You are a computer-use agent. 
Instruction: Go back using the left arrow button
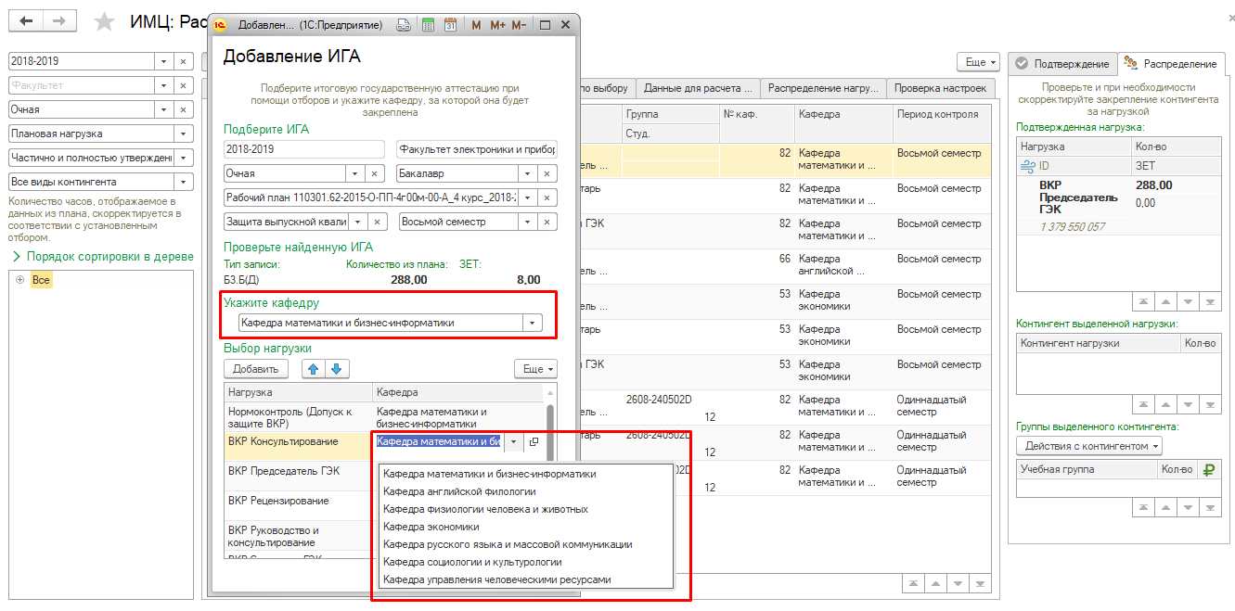[27, 21]
